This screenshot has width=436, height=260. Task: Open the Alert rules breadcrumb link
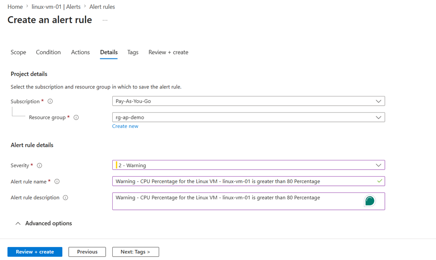[x=102, y=6]
